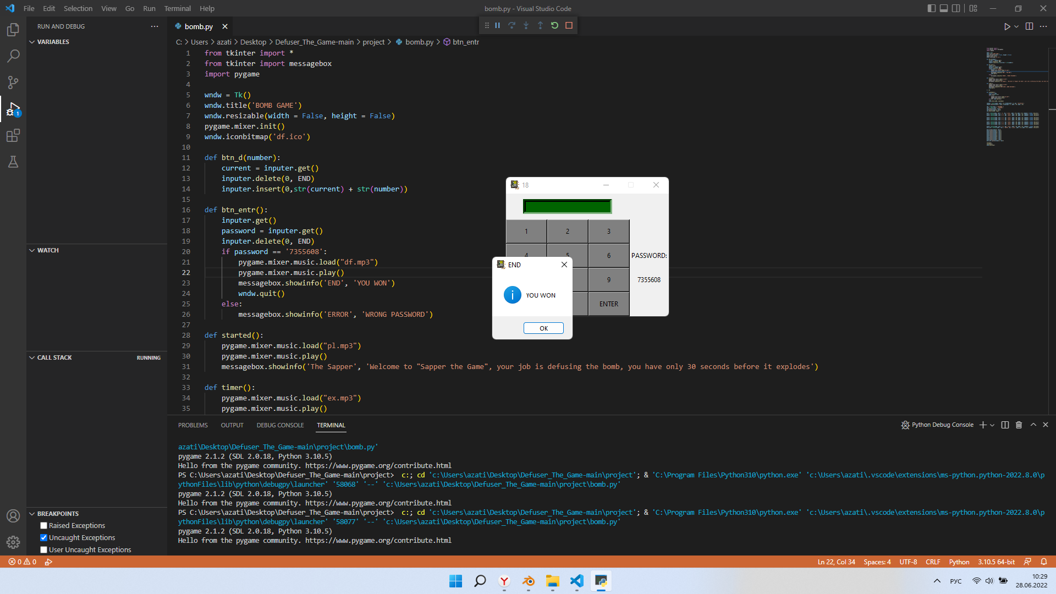This screenshot has width=1056, height=594.
Task: Stop the debug session
Action: (x=569, y=25)
